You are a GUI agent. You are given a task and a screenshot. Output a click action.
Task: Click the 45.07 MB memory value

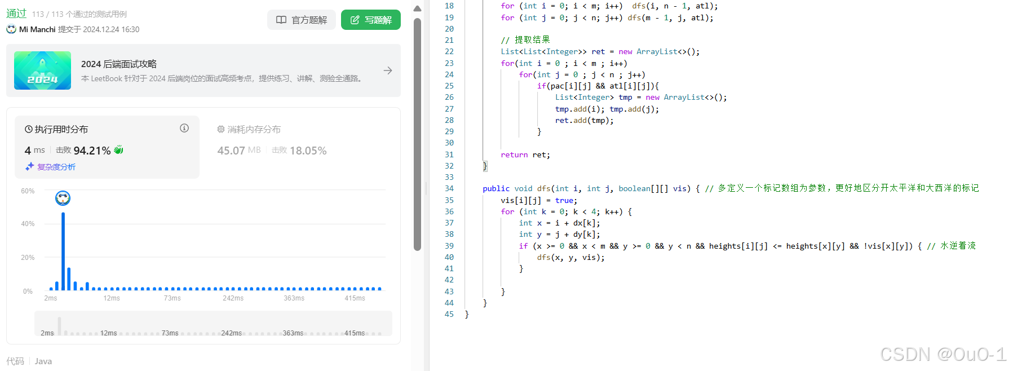point(239,151)
